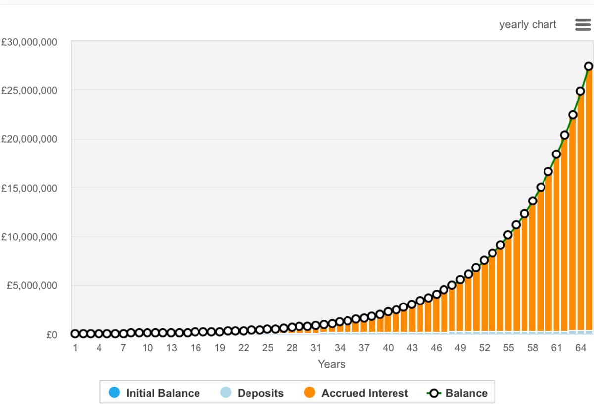Click the first balance data point at year 1
This screenshot has height=405, width=594.
click(x=75, y=334)
